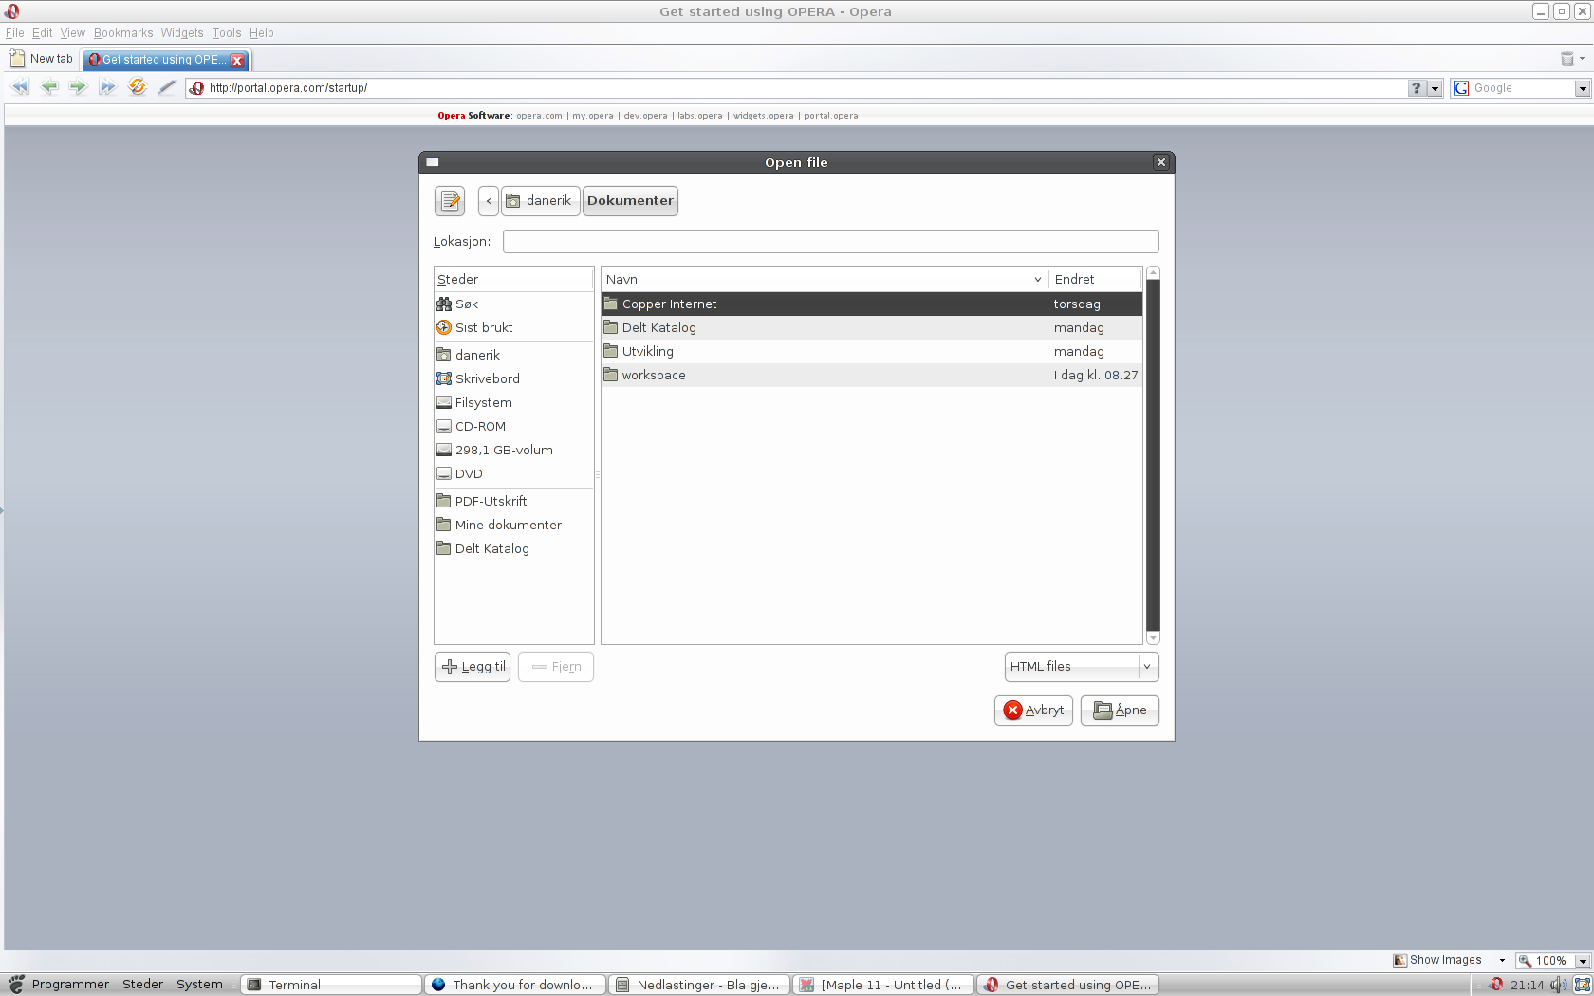This screenshot has height=996, width=1594.
Task: Select the workspace folder
Action: 872,375
